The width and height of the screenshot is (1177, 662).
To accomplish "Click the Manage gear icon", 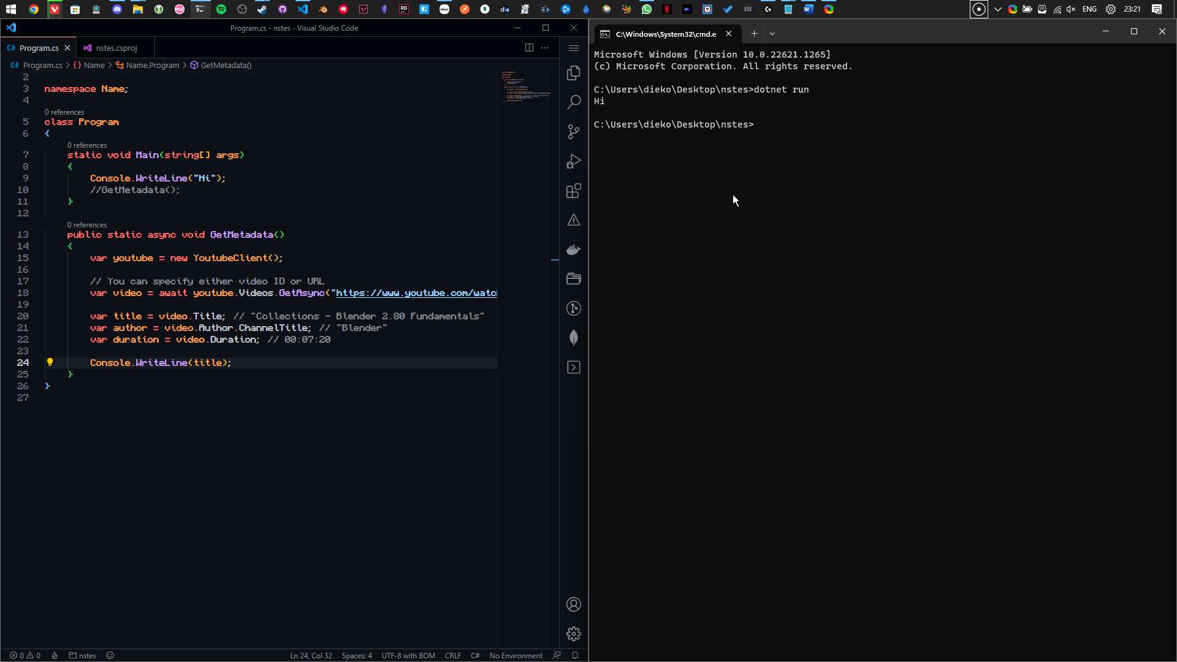I will click(x=573, y=634).
